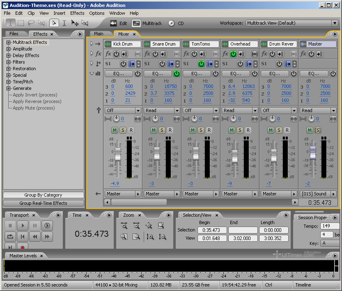The width and height of the screenshot is (342, 291).
Task: Click Zoom Out Vertically icon
Action: point(163,236)
